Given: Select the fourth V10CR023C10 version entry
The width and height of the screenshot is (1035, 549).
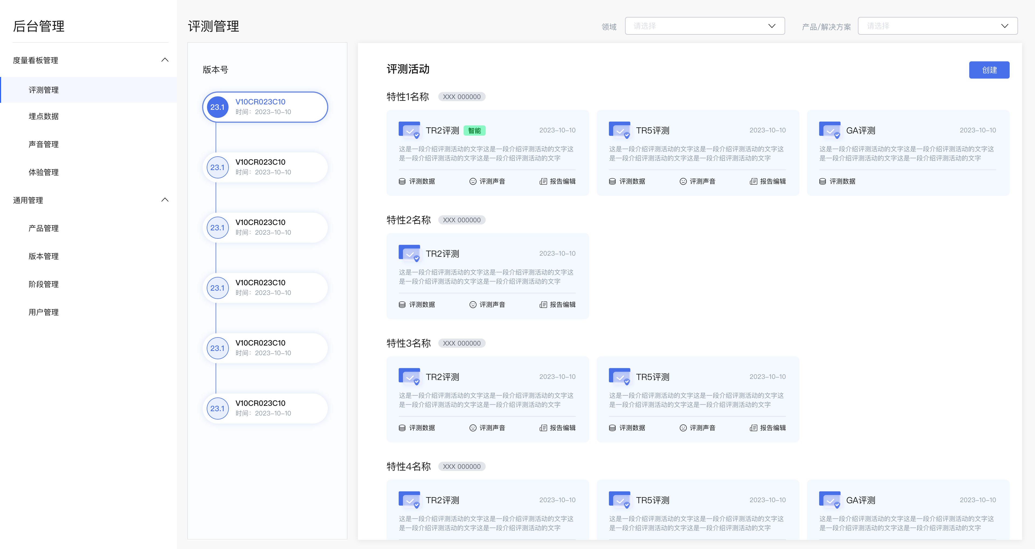Looking at the screenshot, I should 265,288.
